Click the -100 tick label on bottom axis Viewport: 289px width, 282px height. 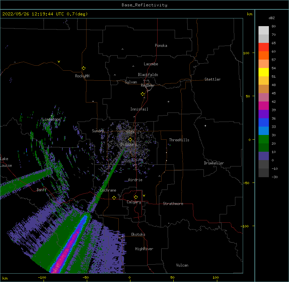[x=42, y=277]
